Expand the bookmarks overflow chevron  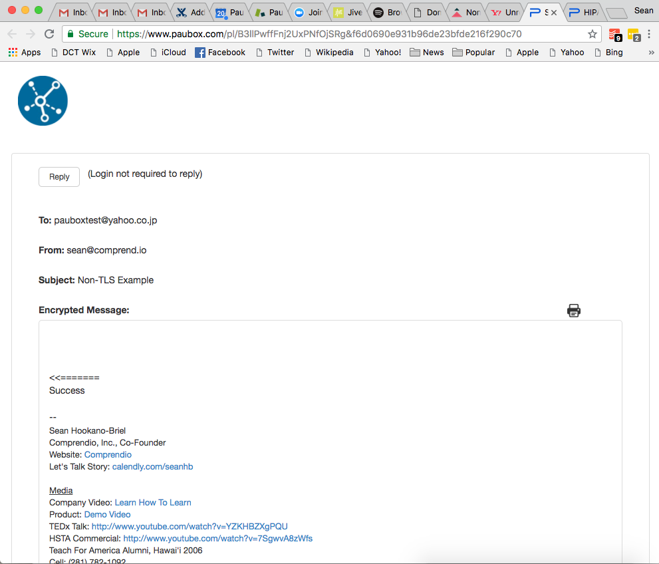(x=650, y=53)
